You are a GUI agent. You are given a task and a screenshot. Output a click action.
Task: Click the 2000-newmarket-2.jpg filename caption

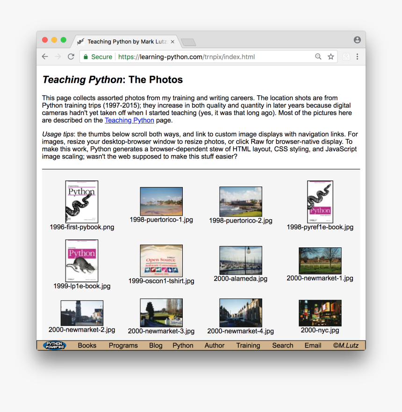(82, 330)
